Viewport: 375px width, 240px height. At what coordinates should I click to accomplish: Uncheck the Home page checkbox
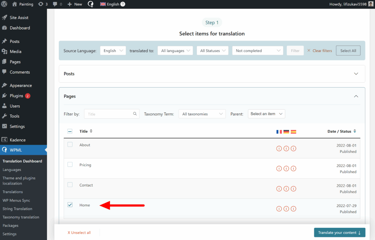pyautogui.click(x=70, y=205)
